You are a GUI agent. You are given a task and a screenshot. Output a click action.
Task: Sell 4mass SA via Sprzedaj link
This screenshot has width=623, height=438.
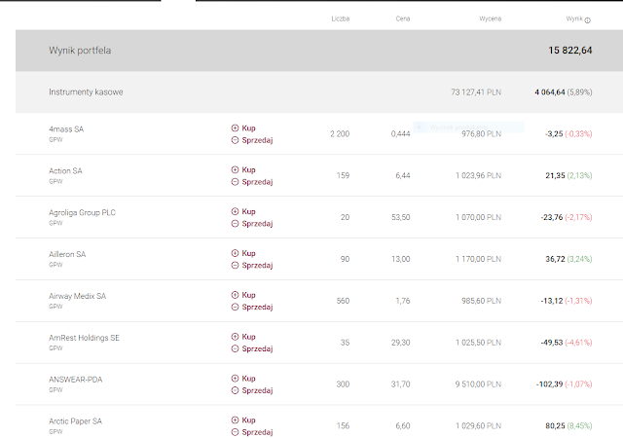pos(257,140)
